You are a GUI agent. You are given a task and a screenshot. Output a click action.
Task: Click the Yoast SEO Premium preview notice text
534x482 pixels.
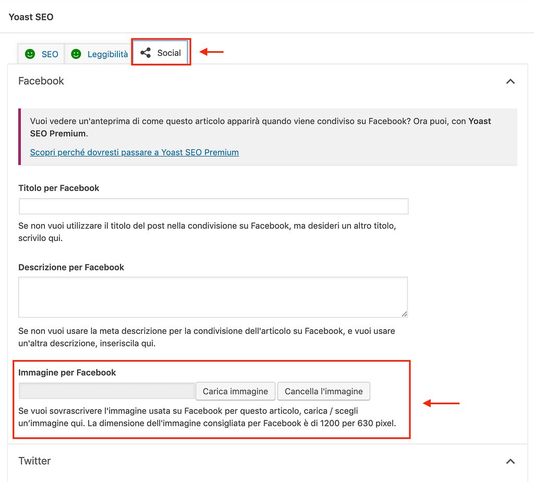click(x=261, y=127)
